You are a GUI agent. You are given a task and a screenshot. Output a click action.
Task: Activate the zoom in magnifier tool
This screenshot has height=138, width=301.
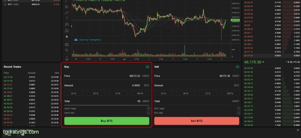tap(67, 50)
